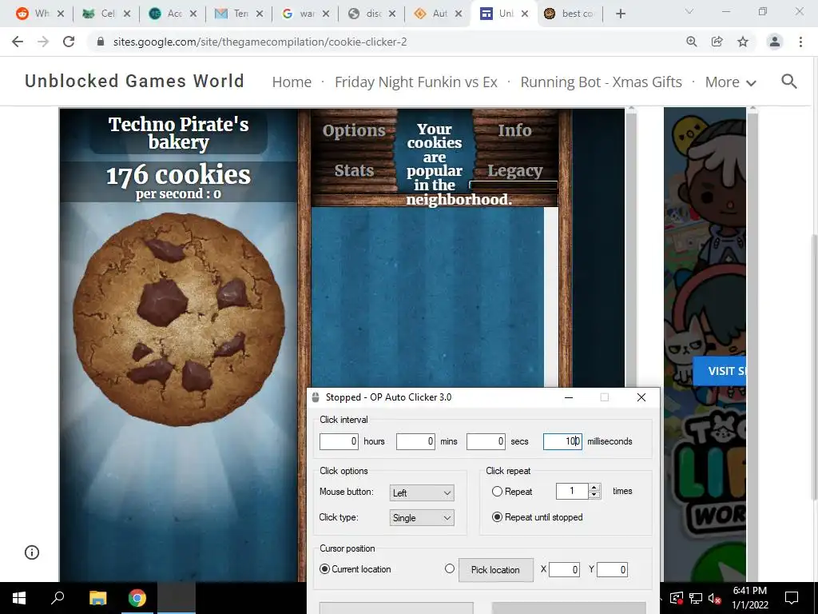
Task: Search the Unblocked Games World site
Action: pyautogui.click(x=788, y=82)
